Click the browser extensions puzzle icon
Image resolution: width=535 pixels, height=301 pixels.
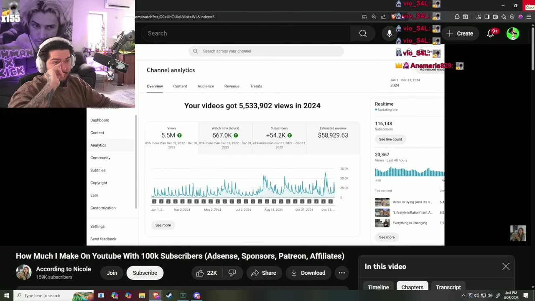pyautogui.click(x=457, y=17)
